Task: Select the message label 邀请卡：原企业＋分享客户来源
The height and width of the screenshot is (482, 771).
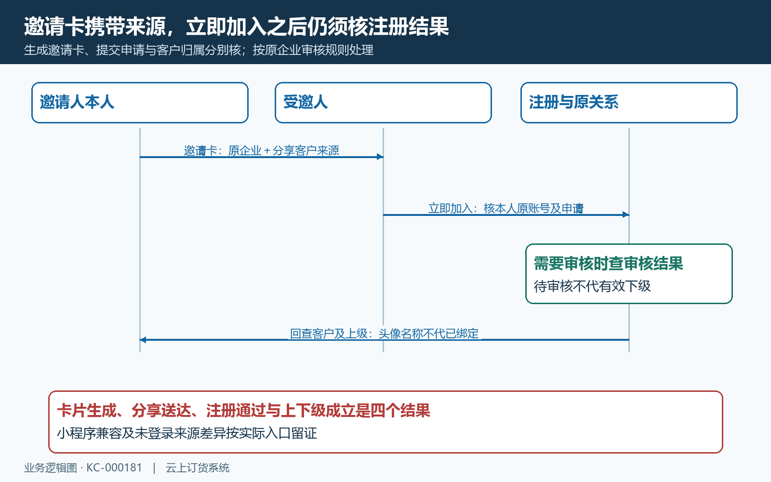Action: pyautogui.click(x=262, y=150)
